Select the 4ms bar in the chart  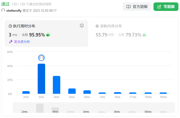[57, 85]
